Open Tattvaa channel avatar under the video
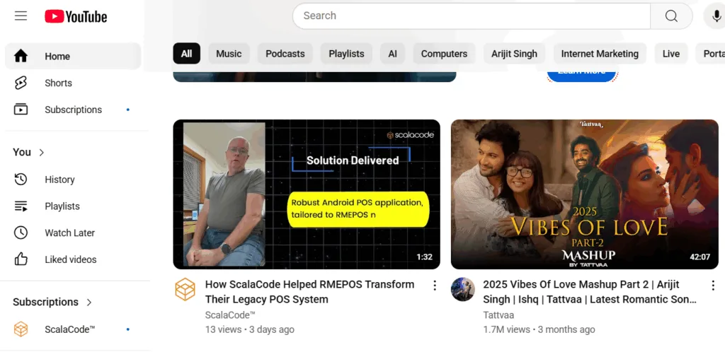 coord(463,289)
